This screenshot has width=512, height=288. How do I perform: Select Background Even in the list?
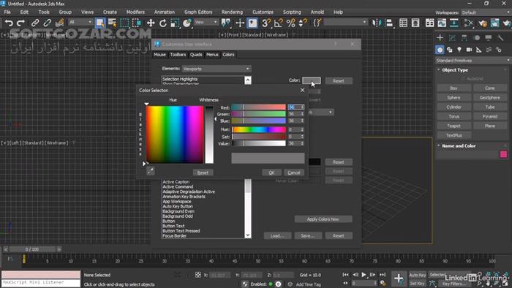click(x=178, y=211)
